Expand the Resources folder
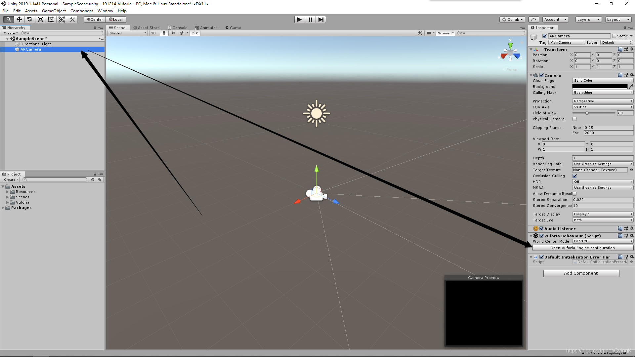This screenshot has height=357, width=635. click(7, 192)
